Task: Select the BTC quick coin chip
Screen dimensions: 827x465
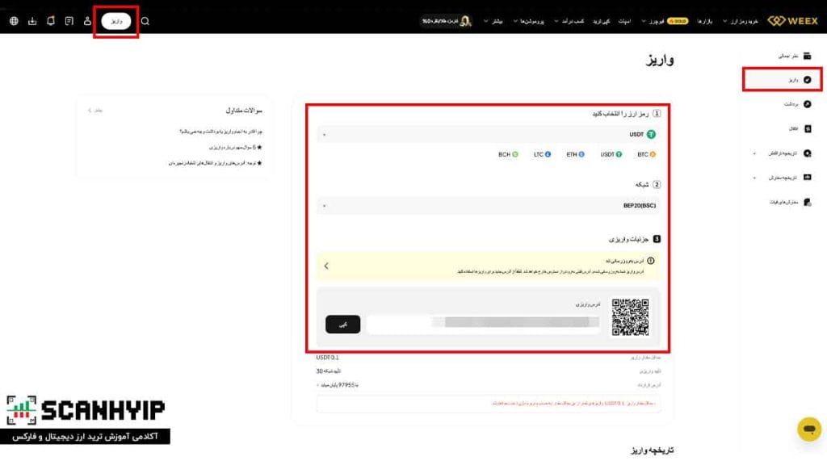Action: pos(646,154)
